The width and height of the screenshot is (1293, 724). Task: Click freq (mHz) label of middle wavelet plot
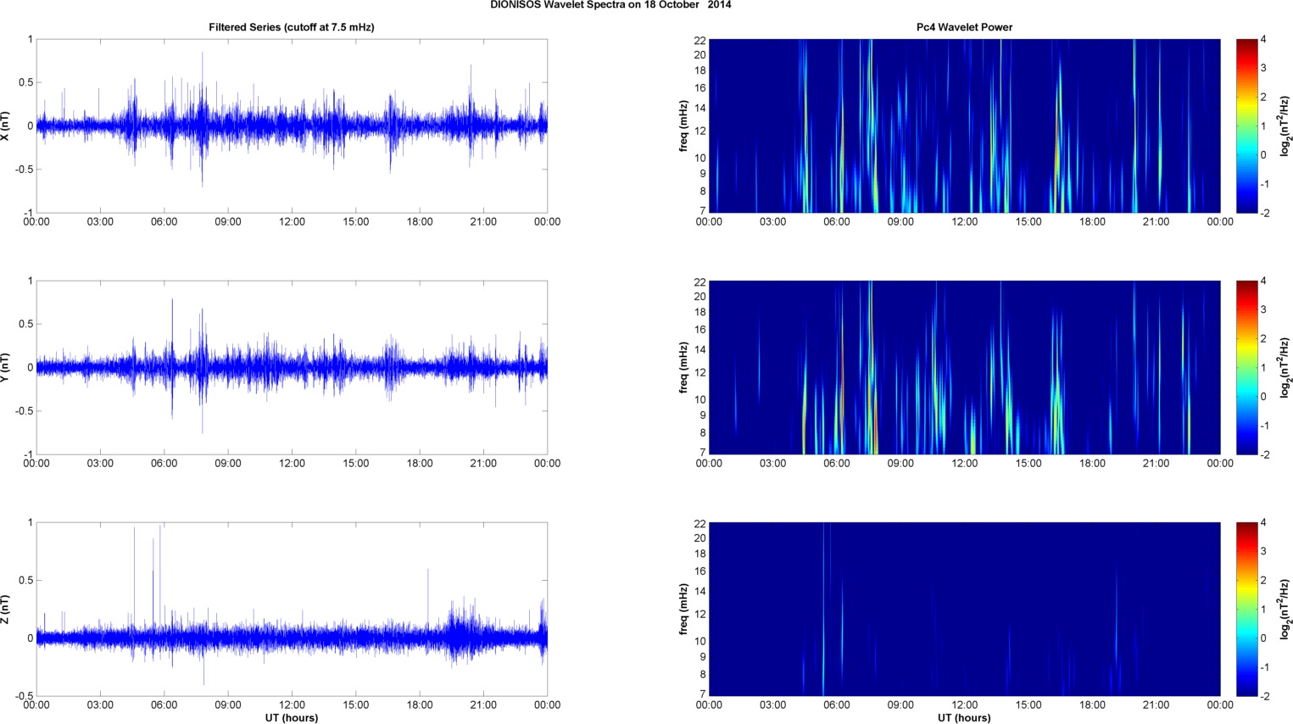[x=683, y=367]
